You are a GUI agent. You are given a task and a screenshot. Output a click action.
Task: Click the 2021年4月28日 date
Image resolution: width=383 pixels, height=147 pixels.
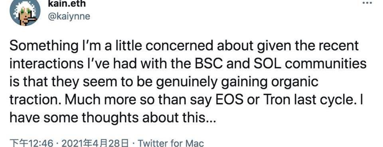coord(95,143)
